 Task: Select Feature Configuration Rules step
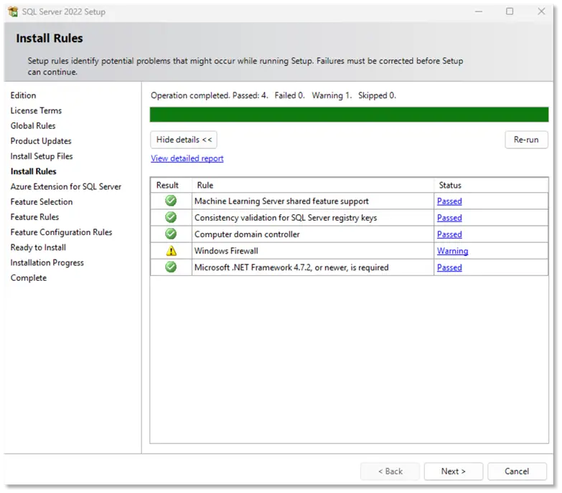[x=61, y=232]
